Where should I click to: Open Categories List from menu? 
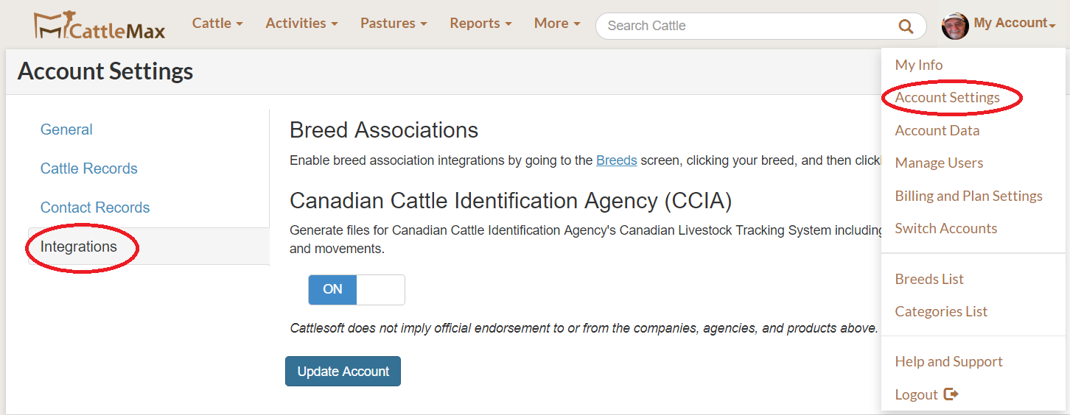(x=941, y=311)
